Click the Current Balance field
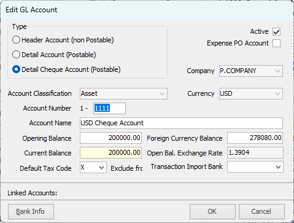This screenshot has height=223, width=294. tap(110, 152)
